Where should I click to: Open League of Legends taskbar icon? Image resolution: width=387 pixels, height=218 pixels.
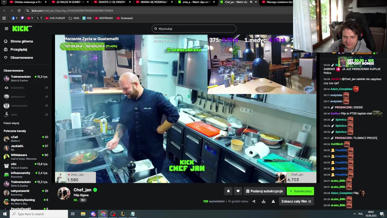[123, 214]
